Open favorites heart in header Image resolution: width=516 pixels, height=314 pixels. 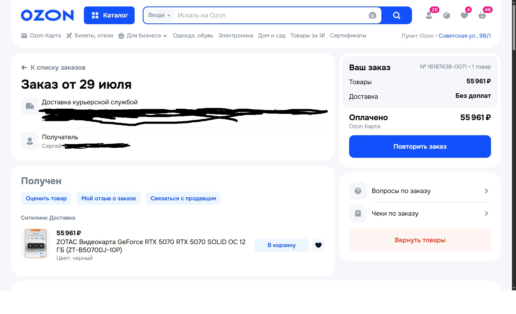(x=464, y=15)
